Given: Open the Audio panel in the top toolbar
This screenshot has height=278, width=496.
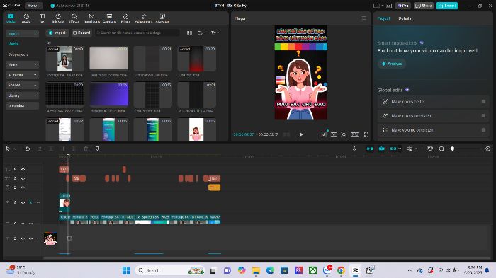Looking at the screenshot, I should [26, 18].
